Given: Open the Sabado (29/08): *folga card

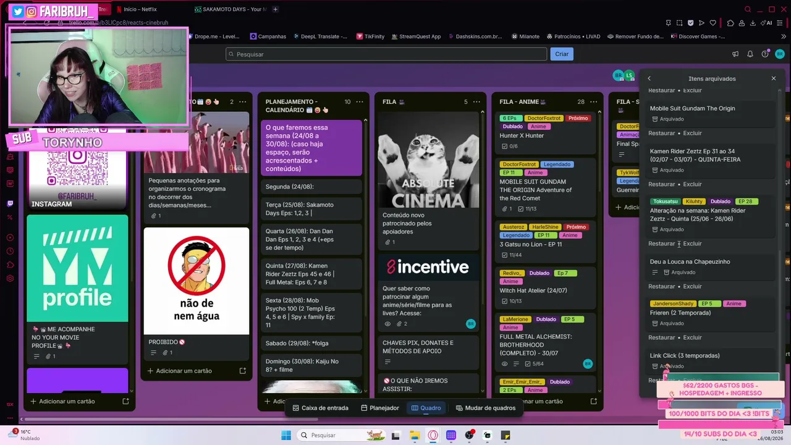Looking at the screenshot, I should coord(311,343).
